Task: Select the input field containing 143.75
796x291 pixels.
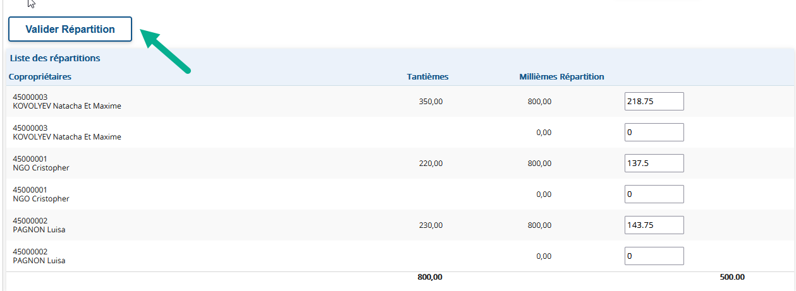Action: (654, 225)
